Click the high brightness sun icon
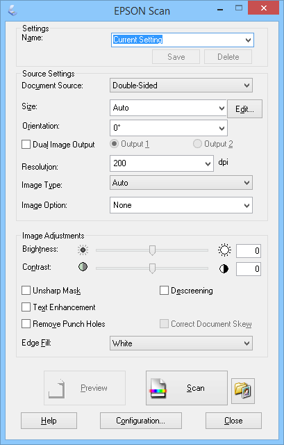Viewport: 284px width, 445px height. tap(224, 250)
